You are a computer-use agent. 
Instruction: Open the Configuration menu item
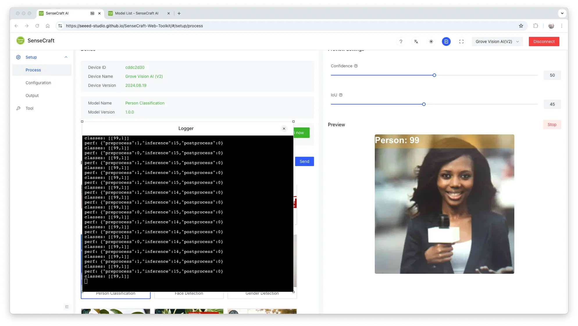coord(38,83)
